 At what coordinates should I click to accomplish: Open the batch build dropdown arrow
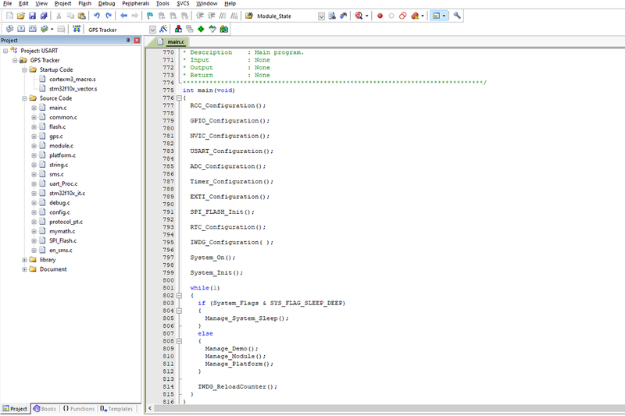point(52,30)
